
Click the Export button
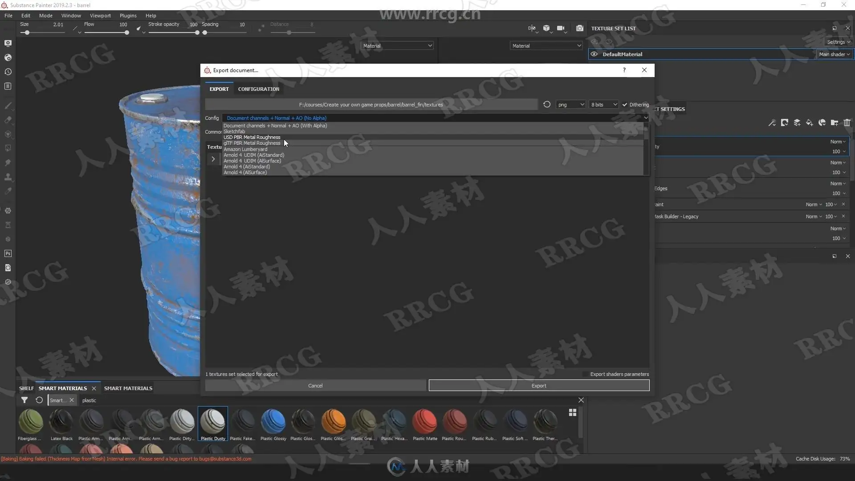pyautogui.click(x=539, y=386)
